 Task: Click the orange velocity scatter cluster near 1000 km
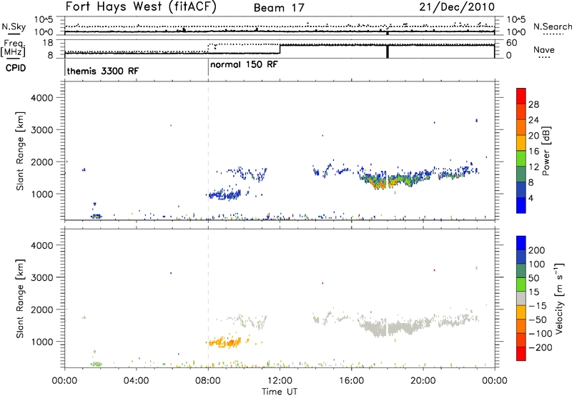point(225,342)
